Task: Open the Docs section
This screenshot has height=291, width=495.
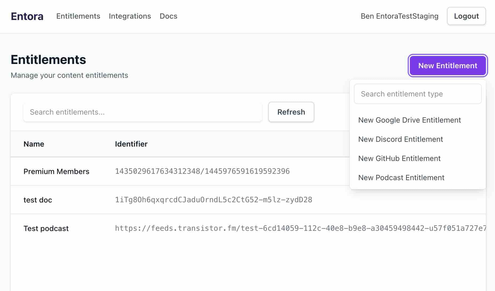Action: (x=168, y=16)
